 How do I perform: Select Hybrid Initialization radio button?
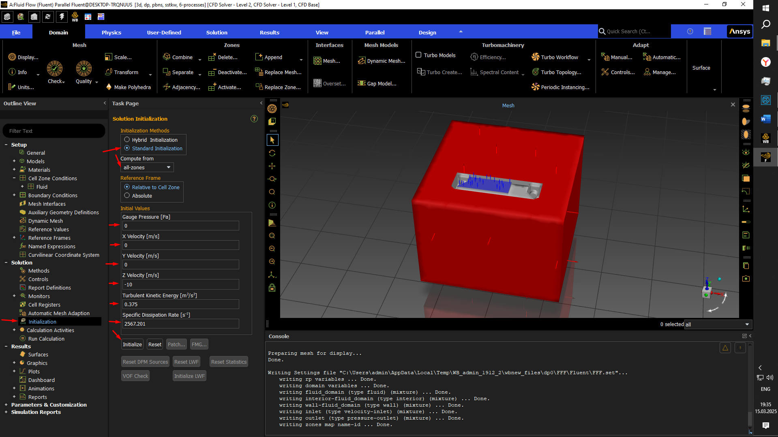[127, 140]
